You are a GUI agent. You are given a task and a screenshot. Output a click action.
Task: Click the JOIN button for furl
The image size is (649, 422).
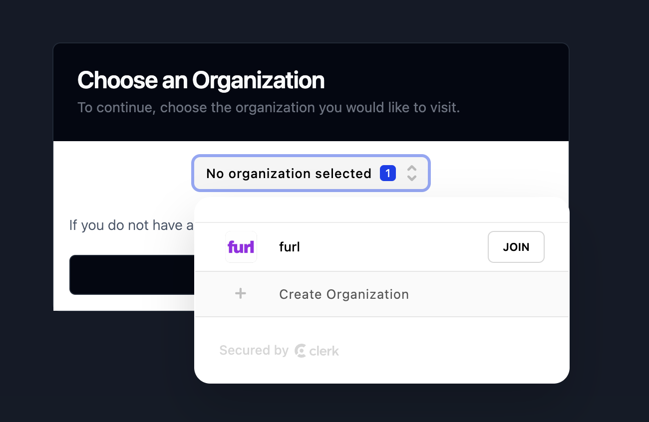coord(516,246)
